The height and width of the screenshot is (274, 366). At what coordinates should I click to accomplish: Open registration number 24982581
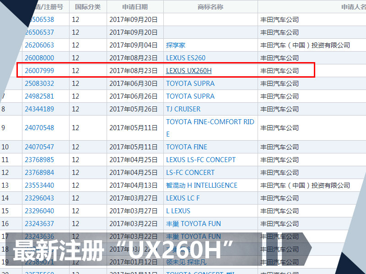[x=39, y=96]
